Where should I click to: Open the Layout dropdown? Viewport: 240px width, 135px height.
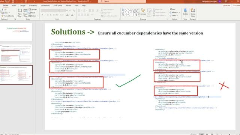coord(33,10)
